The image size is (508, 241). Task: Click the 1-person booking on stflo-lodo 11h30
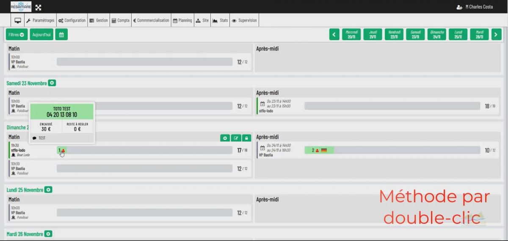(x=61, y=150)
